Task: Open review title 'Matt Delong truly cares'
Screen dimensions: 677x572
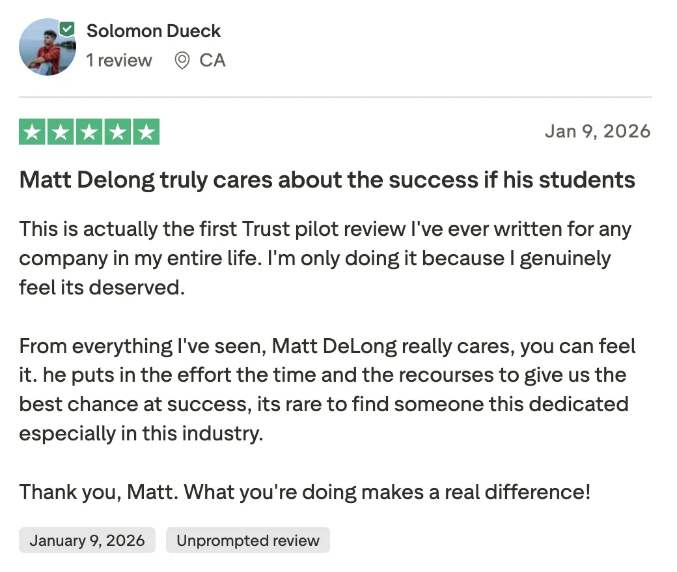Action: (x=327, y=180)
